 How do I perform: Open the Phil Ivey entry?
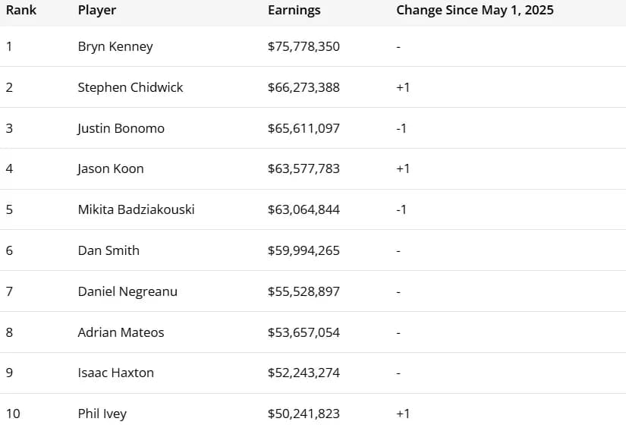tap(102, 414)
